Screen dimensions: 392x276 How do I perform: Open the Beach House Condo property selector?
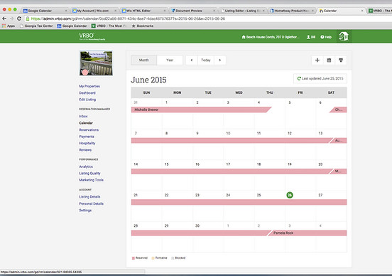271,37
